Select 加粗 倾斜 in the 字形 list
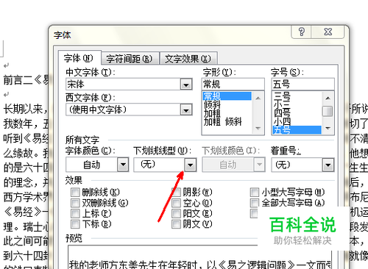The image size is (368, 269). pyautogui.click(x=227, y=121)
